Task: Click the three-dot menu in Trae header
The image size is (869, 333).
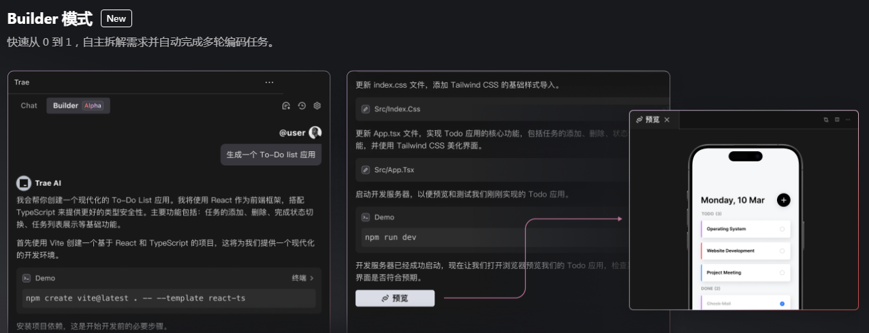Action: tap(269, 82)
